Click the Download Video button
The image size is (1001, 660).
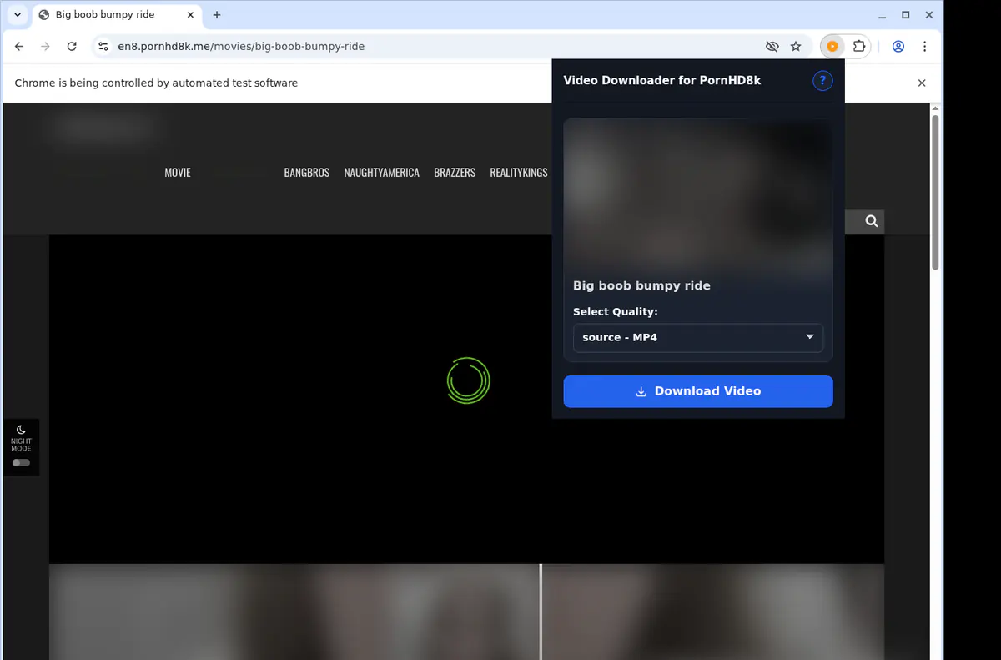[698, 391]
